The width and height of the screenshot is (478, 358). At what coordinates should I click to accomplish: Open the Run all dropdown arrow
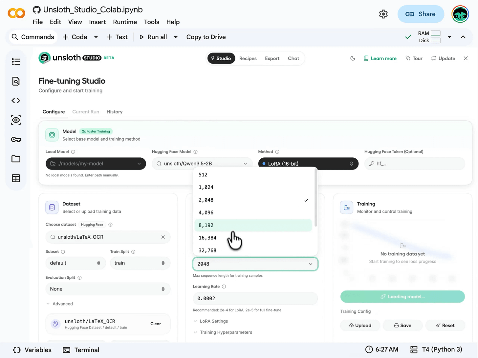point(176,37)
